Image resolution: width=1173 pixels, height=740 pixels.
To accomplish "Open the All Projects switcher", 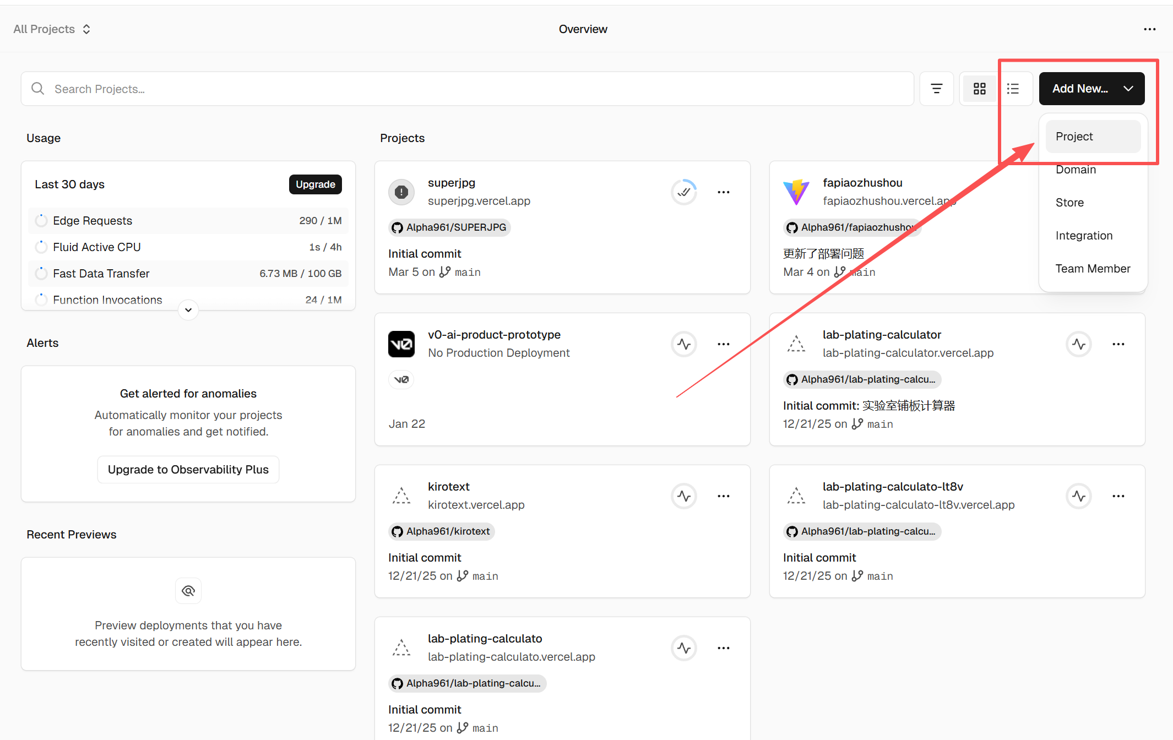I will (52, 29).
